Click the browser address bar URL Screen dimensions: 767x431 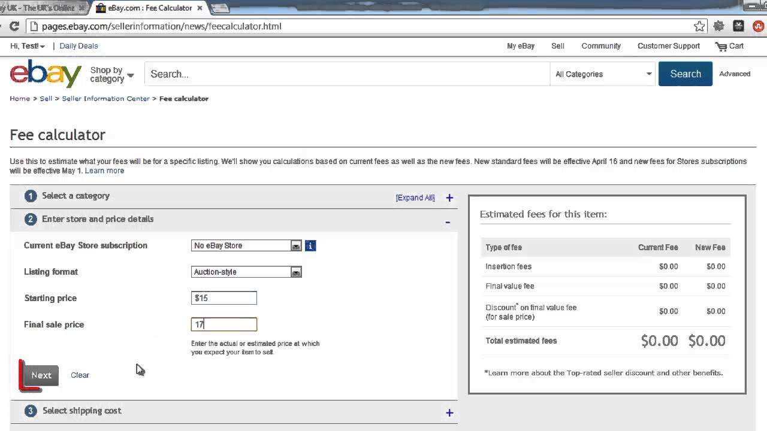point(162,26)
